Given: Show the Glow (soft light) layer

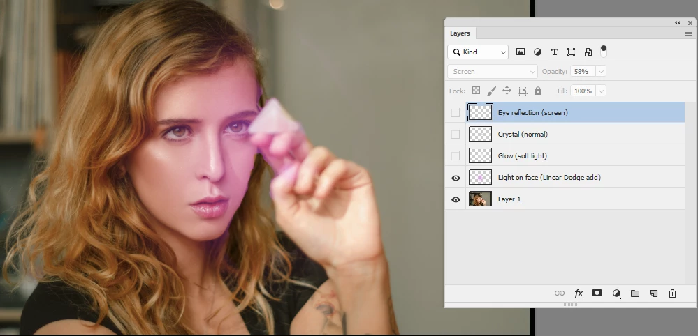Looking at the screenshot, I should [x=455, y=155].
